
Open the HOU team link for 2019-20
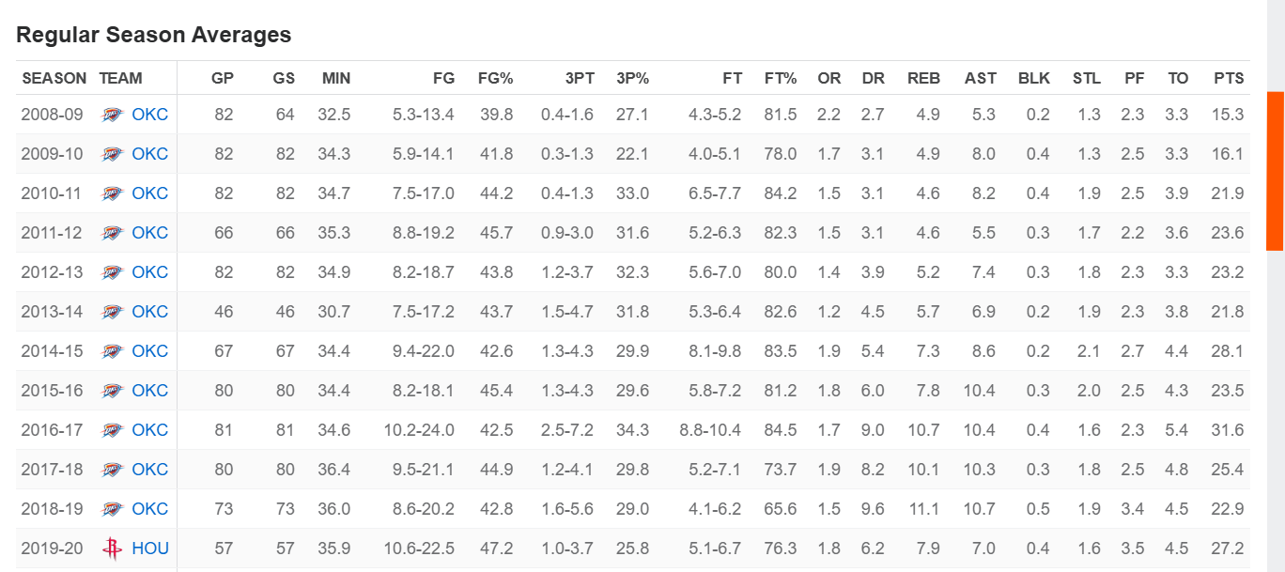[x=150, y=549]
